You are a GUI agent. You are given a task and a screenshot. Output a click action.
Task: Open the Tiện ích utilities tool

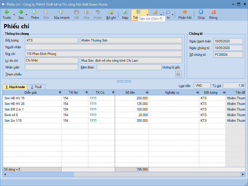point(138,12)
